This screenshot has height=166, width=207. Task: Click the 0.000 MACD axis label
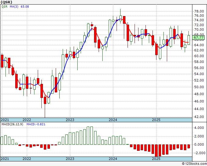click(x=199, y=144)
